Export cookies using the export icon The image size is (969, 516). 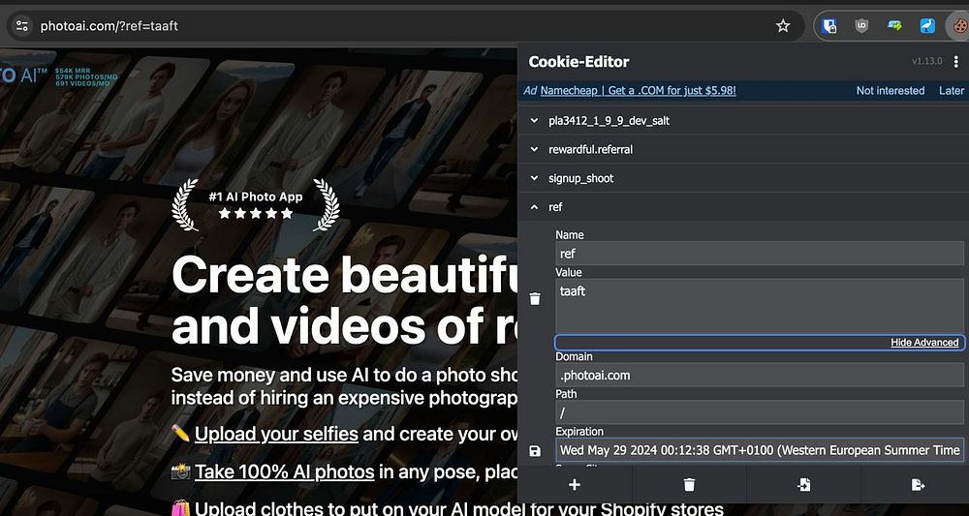click(918, 484)
